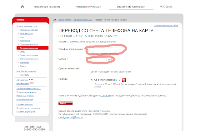Open 'Управление услугами' tab
The image size is (200, 131).
coord(88,7)
